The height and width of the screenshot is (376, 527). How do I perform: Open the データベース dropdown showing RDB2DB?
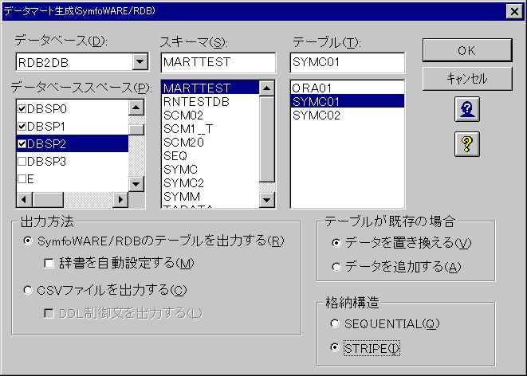click(x=140, y=62)
